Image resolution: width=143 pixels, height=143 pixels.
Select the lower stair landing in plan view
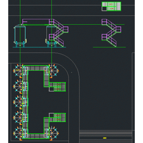57,118
